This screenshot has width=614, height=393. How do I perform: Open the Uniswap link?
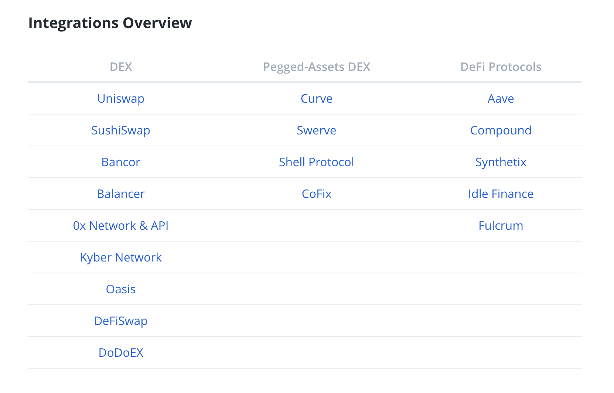tap(121, 99)
